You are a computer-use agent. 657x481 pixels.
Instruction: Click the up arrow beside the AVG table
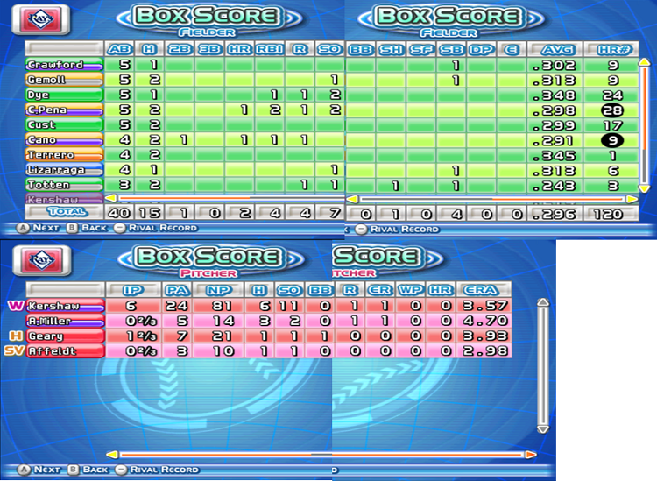click(644, 62)
